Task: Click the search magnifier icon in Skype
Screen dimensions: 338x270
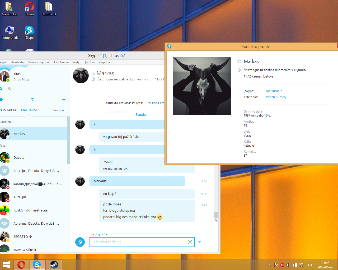Action: [x=1, y=89]
